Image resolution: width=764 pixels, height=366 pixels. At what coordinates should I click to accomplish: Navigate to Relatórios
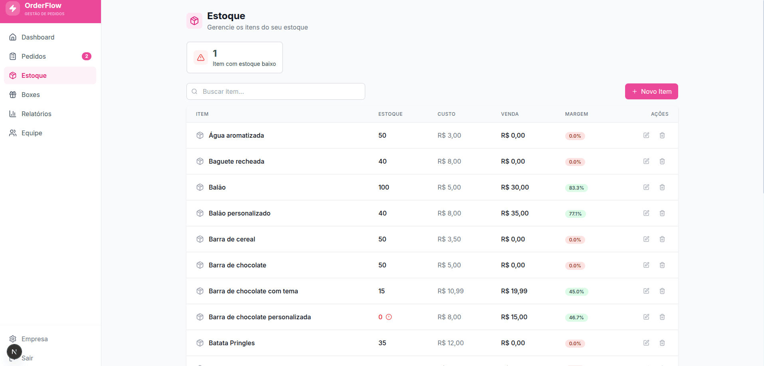coord(36,114)
